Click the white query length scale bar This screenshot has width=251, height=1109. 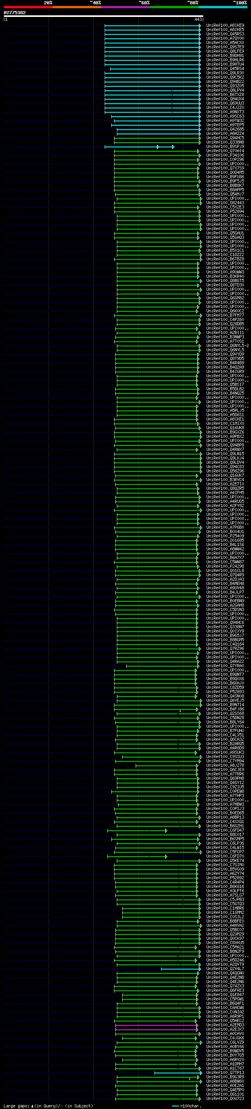point(104,17)
